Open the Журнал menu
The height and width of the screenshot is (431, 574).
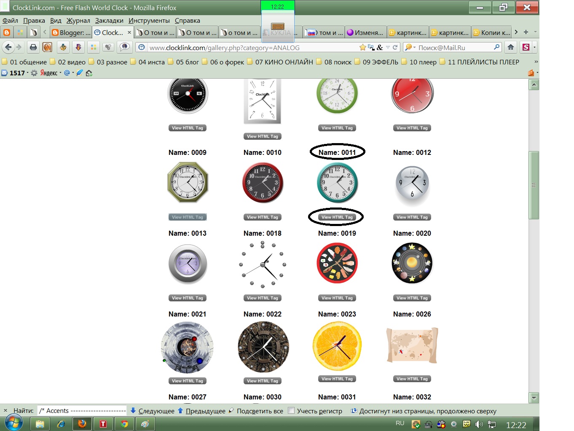click(78, 20)
